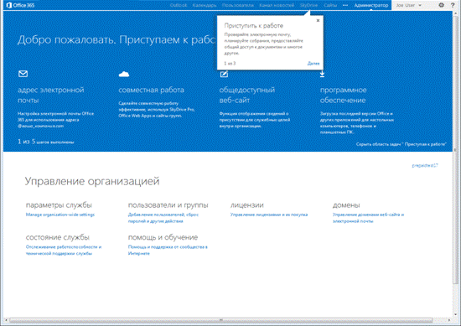Open the Сайты tab

tap(330, 5)
